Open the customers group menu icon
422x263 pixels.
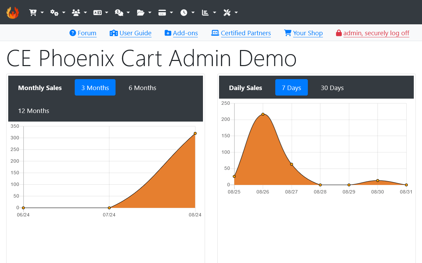[76, 13]
